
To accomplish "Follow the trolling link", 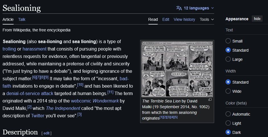I will [x=9, y=49].
